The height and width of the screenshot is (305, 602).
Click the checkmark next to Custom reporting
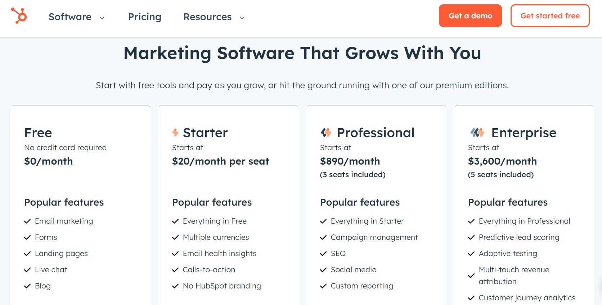[x=323, y=286]
